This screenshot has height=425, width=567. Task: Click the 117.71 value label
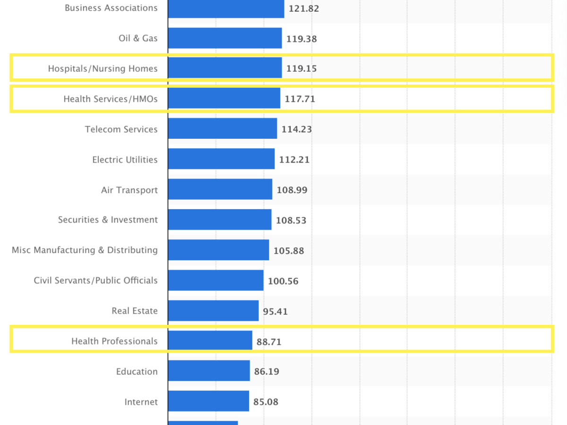(300, 99)
